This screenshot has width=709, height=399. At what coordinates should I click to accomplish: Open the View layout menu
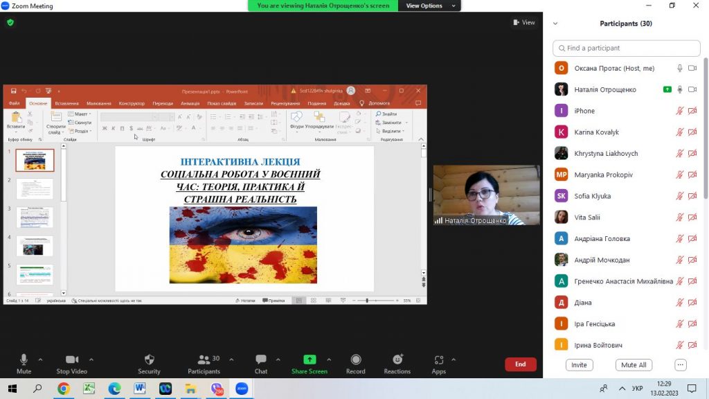tap(524, 22)
